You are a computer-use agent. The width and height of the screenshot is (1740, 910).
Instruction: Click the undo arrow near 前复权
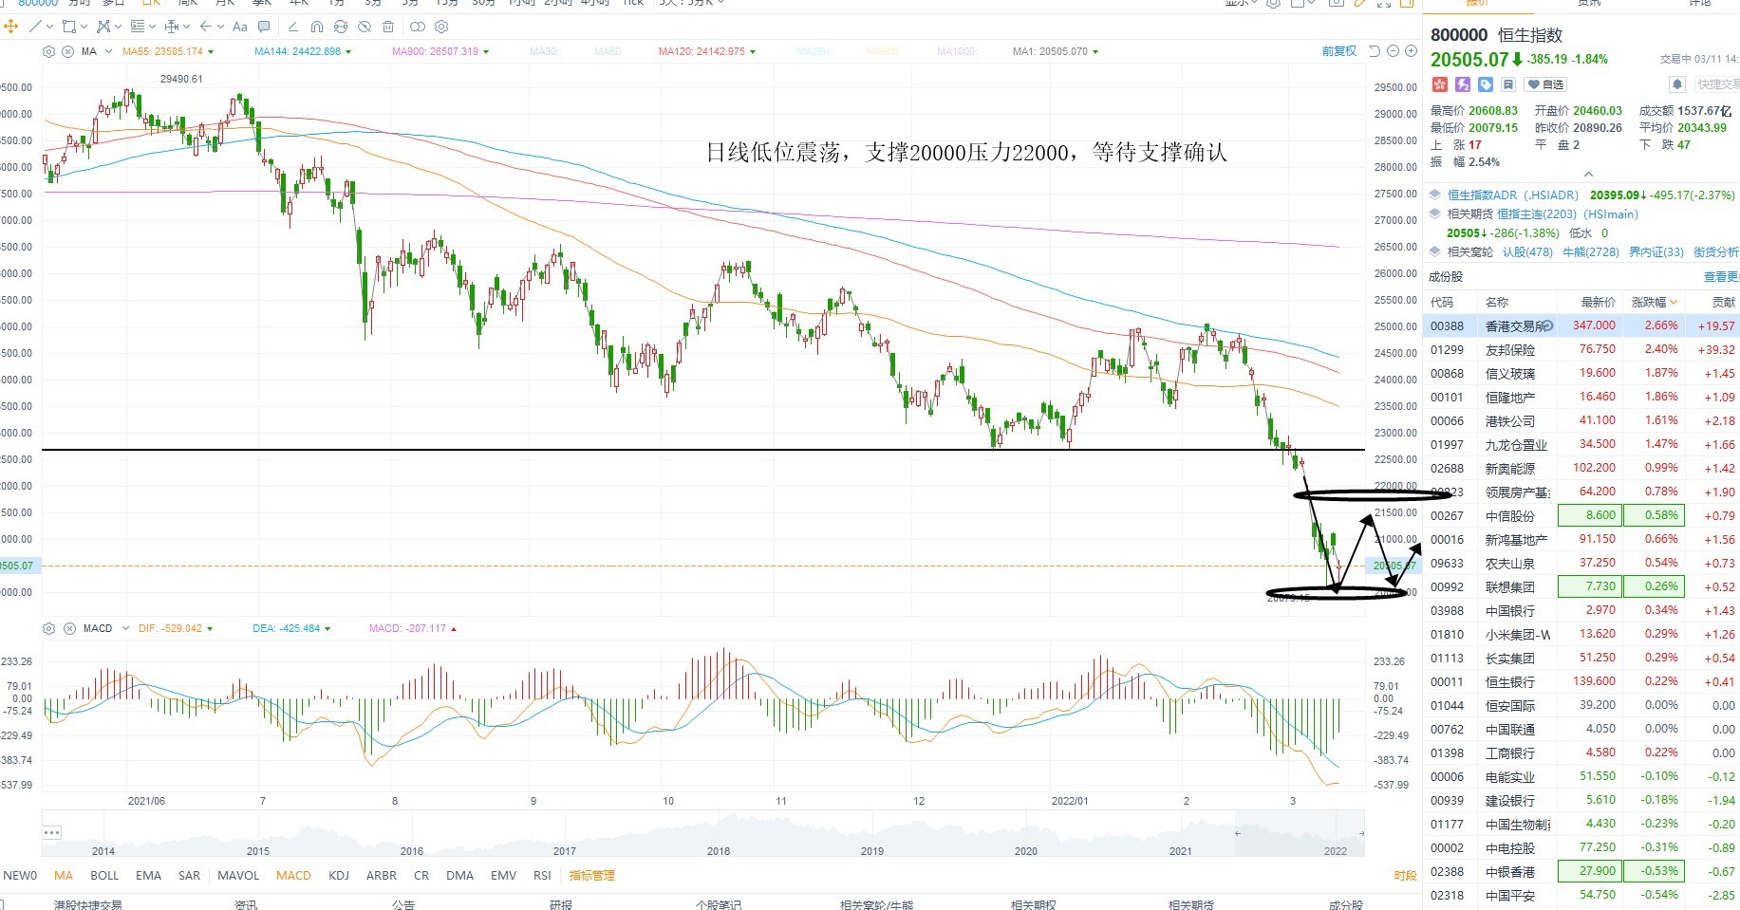pyautogui.click(x=1375, y=51)
